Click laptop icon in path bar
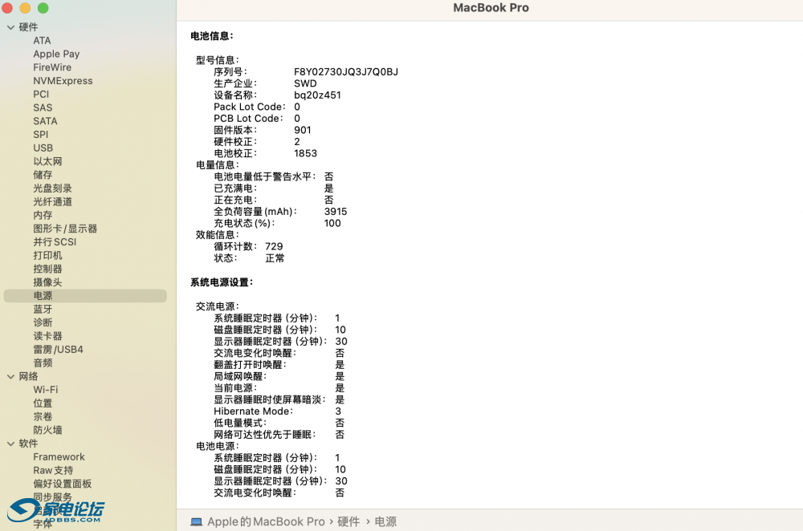Image resolution: width=803 pixels, height=531 pixels. click(x=196, y=522)
